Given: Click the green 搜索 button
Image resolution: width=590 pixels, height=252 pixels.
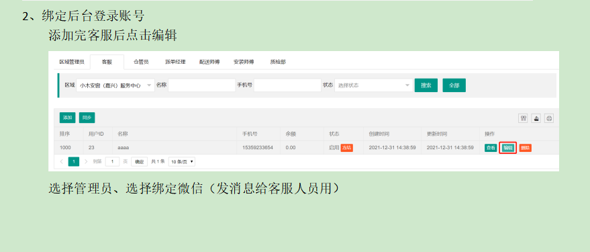Looking at the screenshot, I should pos(426,85).
